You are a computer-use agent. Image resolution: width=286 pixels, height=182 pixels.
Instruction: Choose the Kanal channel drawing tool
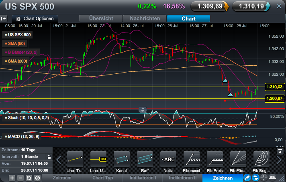tap(122, 159)
